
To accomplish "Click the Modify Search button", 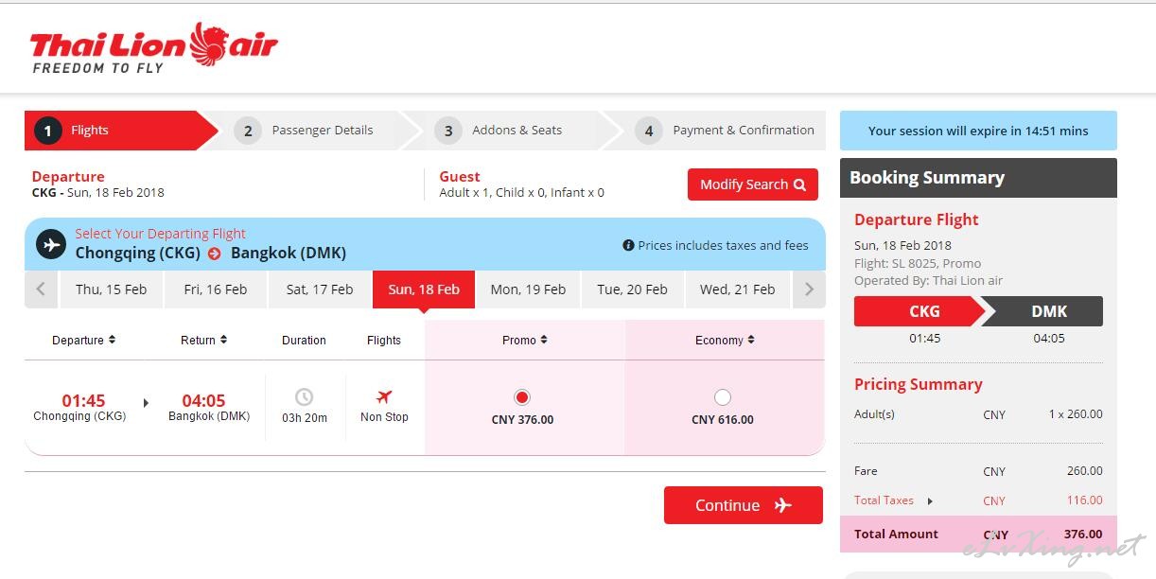I will coord(753,184).
